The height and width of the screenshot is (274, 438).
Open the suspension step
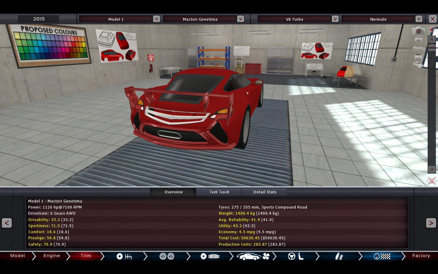point(339,256)
